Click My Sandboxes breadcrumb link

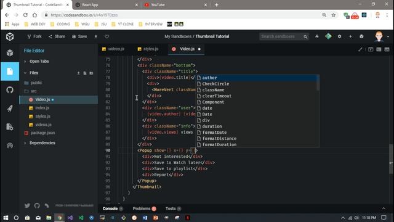(x=178, y=37)
